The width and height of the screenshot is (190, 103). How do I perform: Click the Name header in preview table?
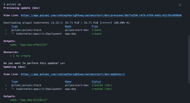(68, 26)
